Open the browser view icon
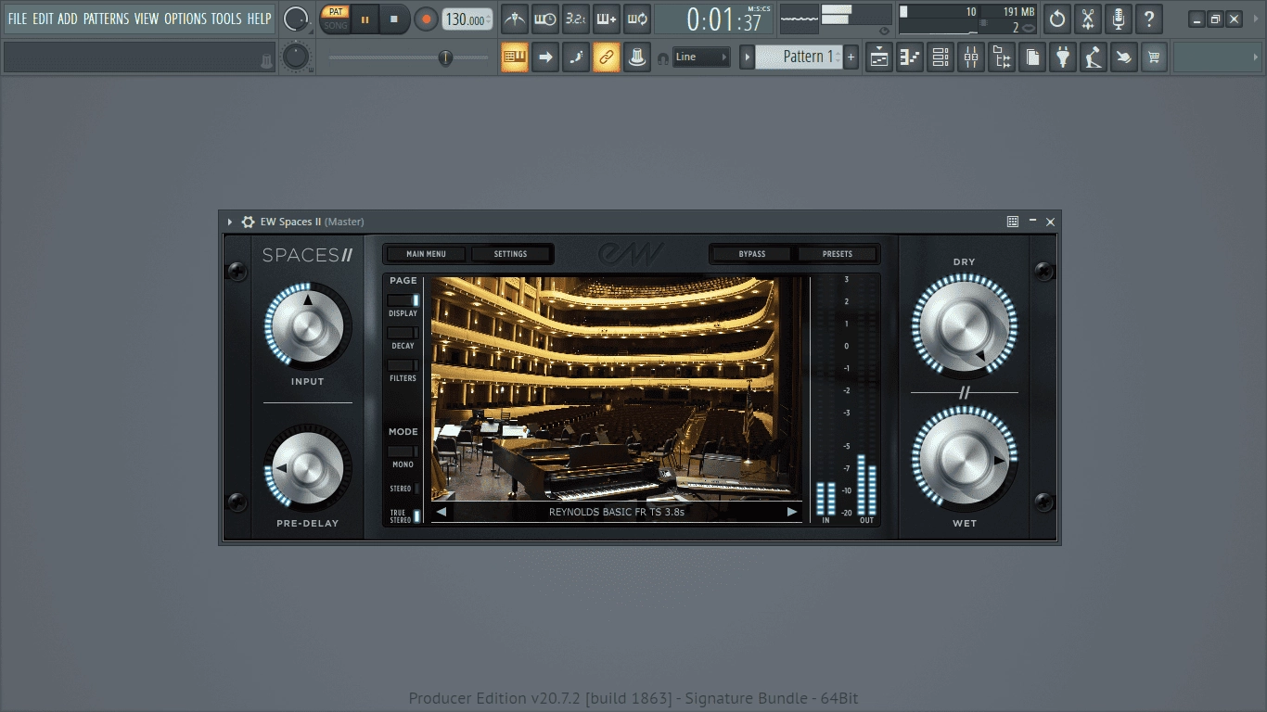The height and width of the screenshot is (712, 1267). (1002, 57)
